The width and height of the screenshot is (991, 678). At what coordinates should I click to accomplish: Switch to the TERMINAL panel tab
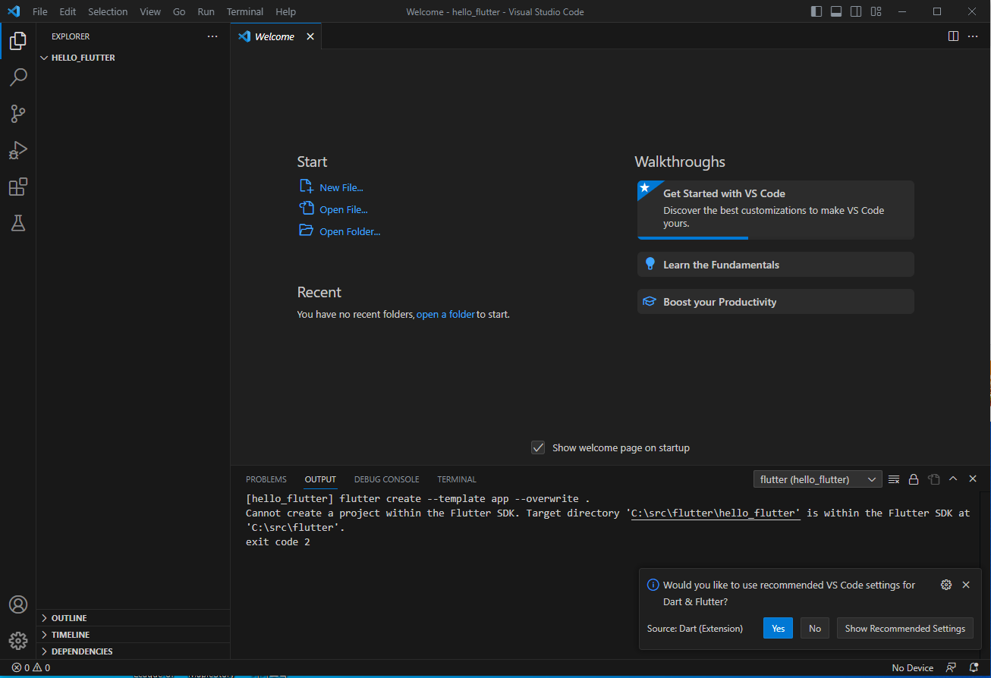pyautogui.click(x=457, y=479)
